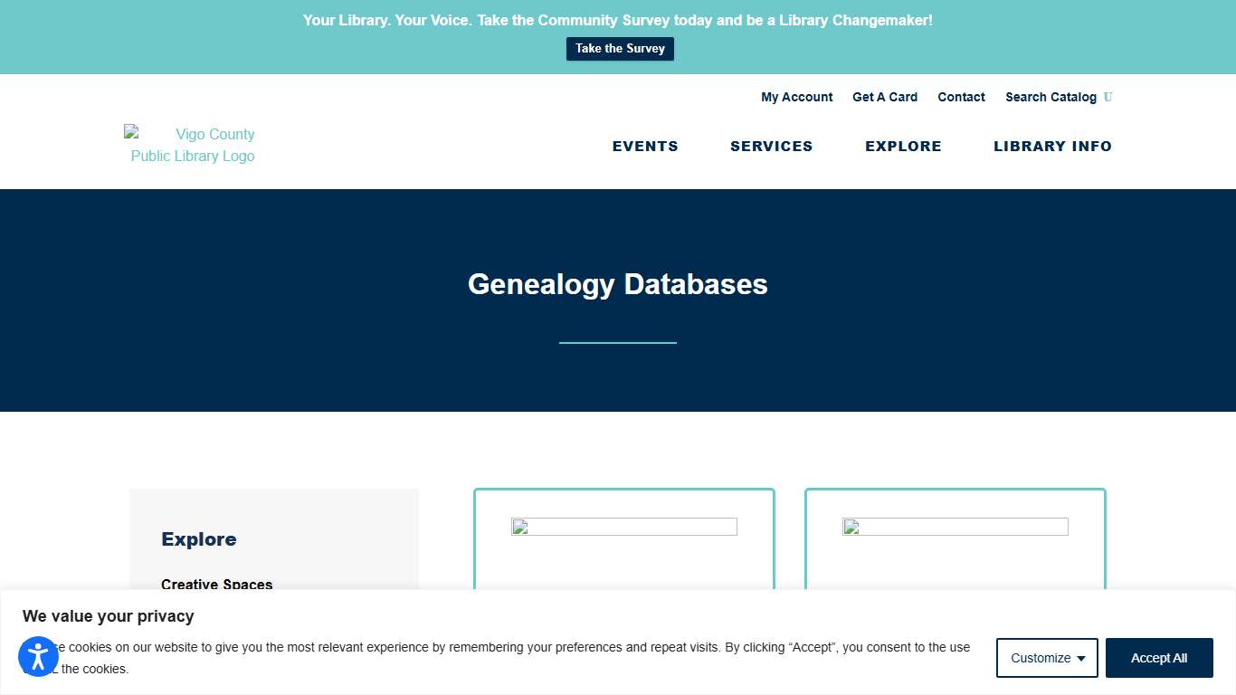1236x695 pixels.
Task: Visit Creative Spaces from the sidebar
Action: [216, 585]
